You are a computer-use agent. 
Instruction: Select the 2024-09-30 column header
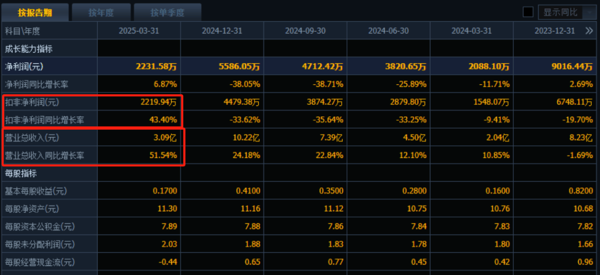[x=306, y=31]
